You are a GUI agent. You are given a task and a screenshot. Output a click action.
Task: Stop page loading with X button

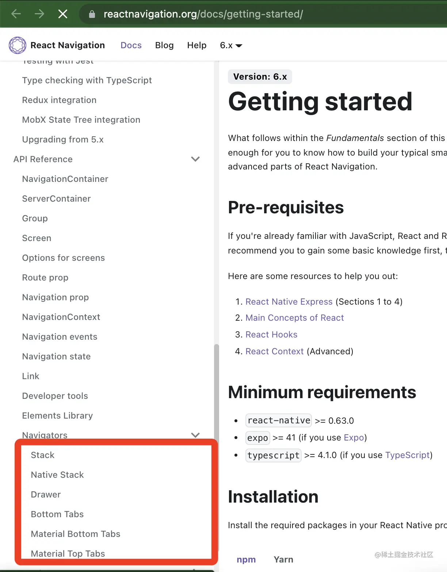click(x=63, y=14)
